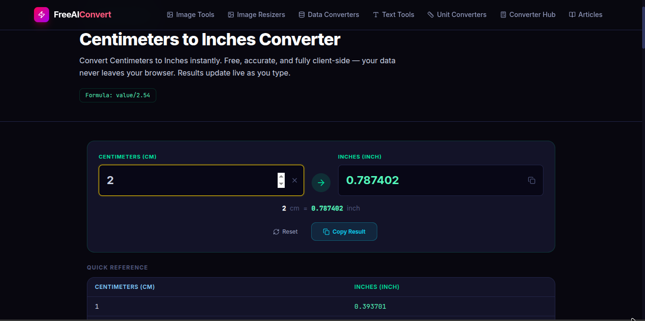Clear the centimeters input using the × button

tap(295, 180)
